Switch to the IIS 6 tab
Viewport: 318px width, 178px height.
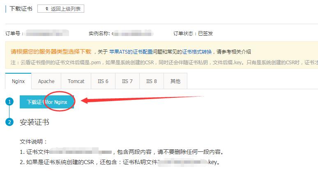pyautogui.click(x=103, y=81)
